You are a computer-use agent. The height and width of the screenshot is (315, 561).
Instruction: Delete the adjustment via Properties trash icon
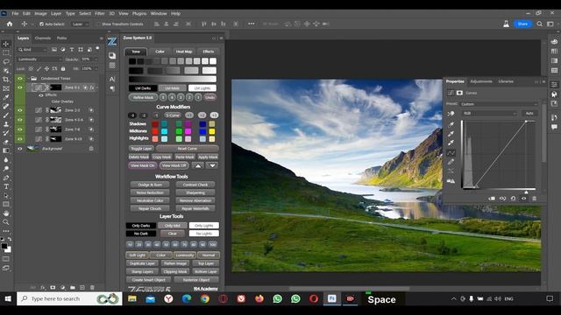pyautogui.click(x=534, y=199)
